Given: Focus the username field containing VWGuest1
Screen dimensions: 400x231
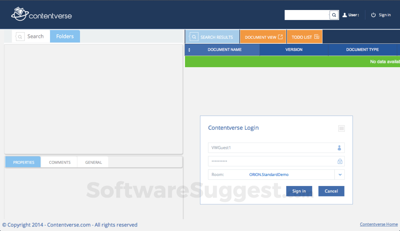Looking at the screenshot, I should [x=276, y=148].
